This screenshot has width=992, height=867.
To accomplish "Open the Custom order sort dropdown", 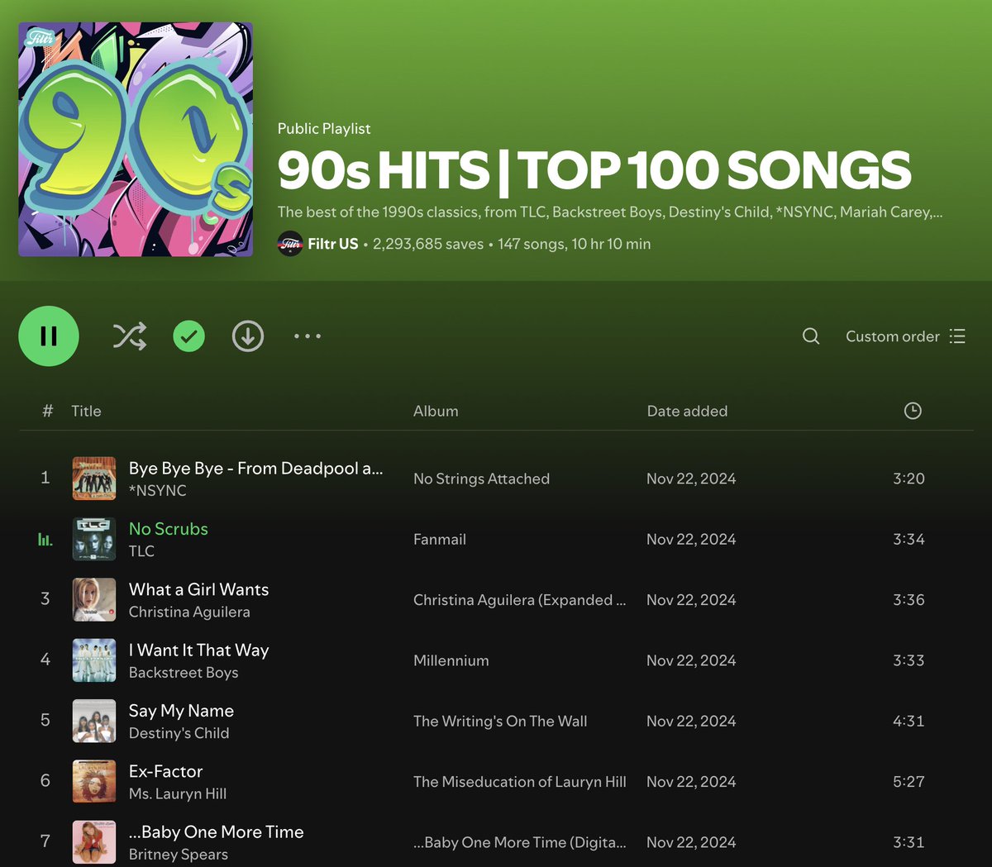I will point(905,336).
